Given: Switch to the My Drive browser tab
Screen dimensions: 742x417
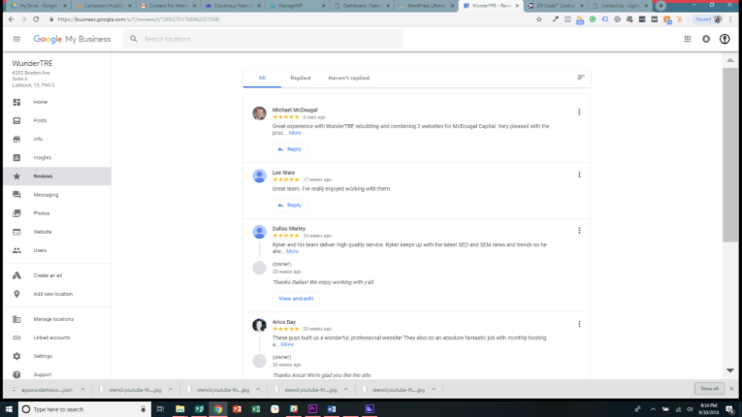Looking at the screenshot, I should (x=39, y=6).
